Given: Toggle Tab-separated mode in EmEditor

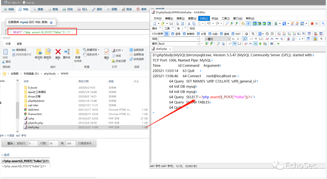Looking at the screenshot, I should pyautogui.click(x=189, y=34).
